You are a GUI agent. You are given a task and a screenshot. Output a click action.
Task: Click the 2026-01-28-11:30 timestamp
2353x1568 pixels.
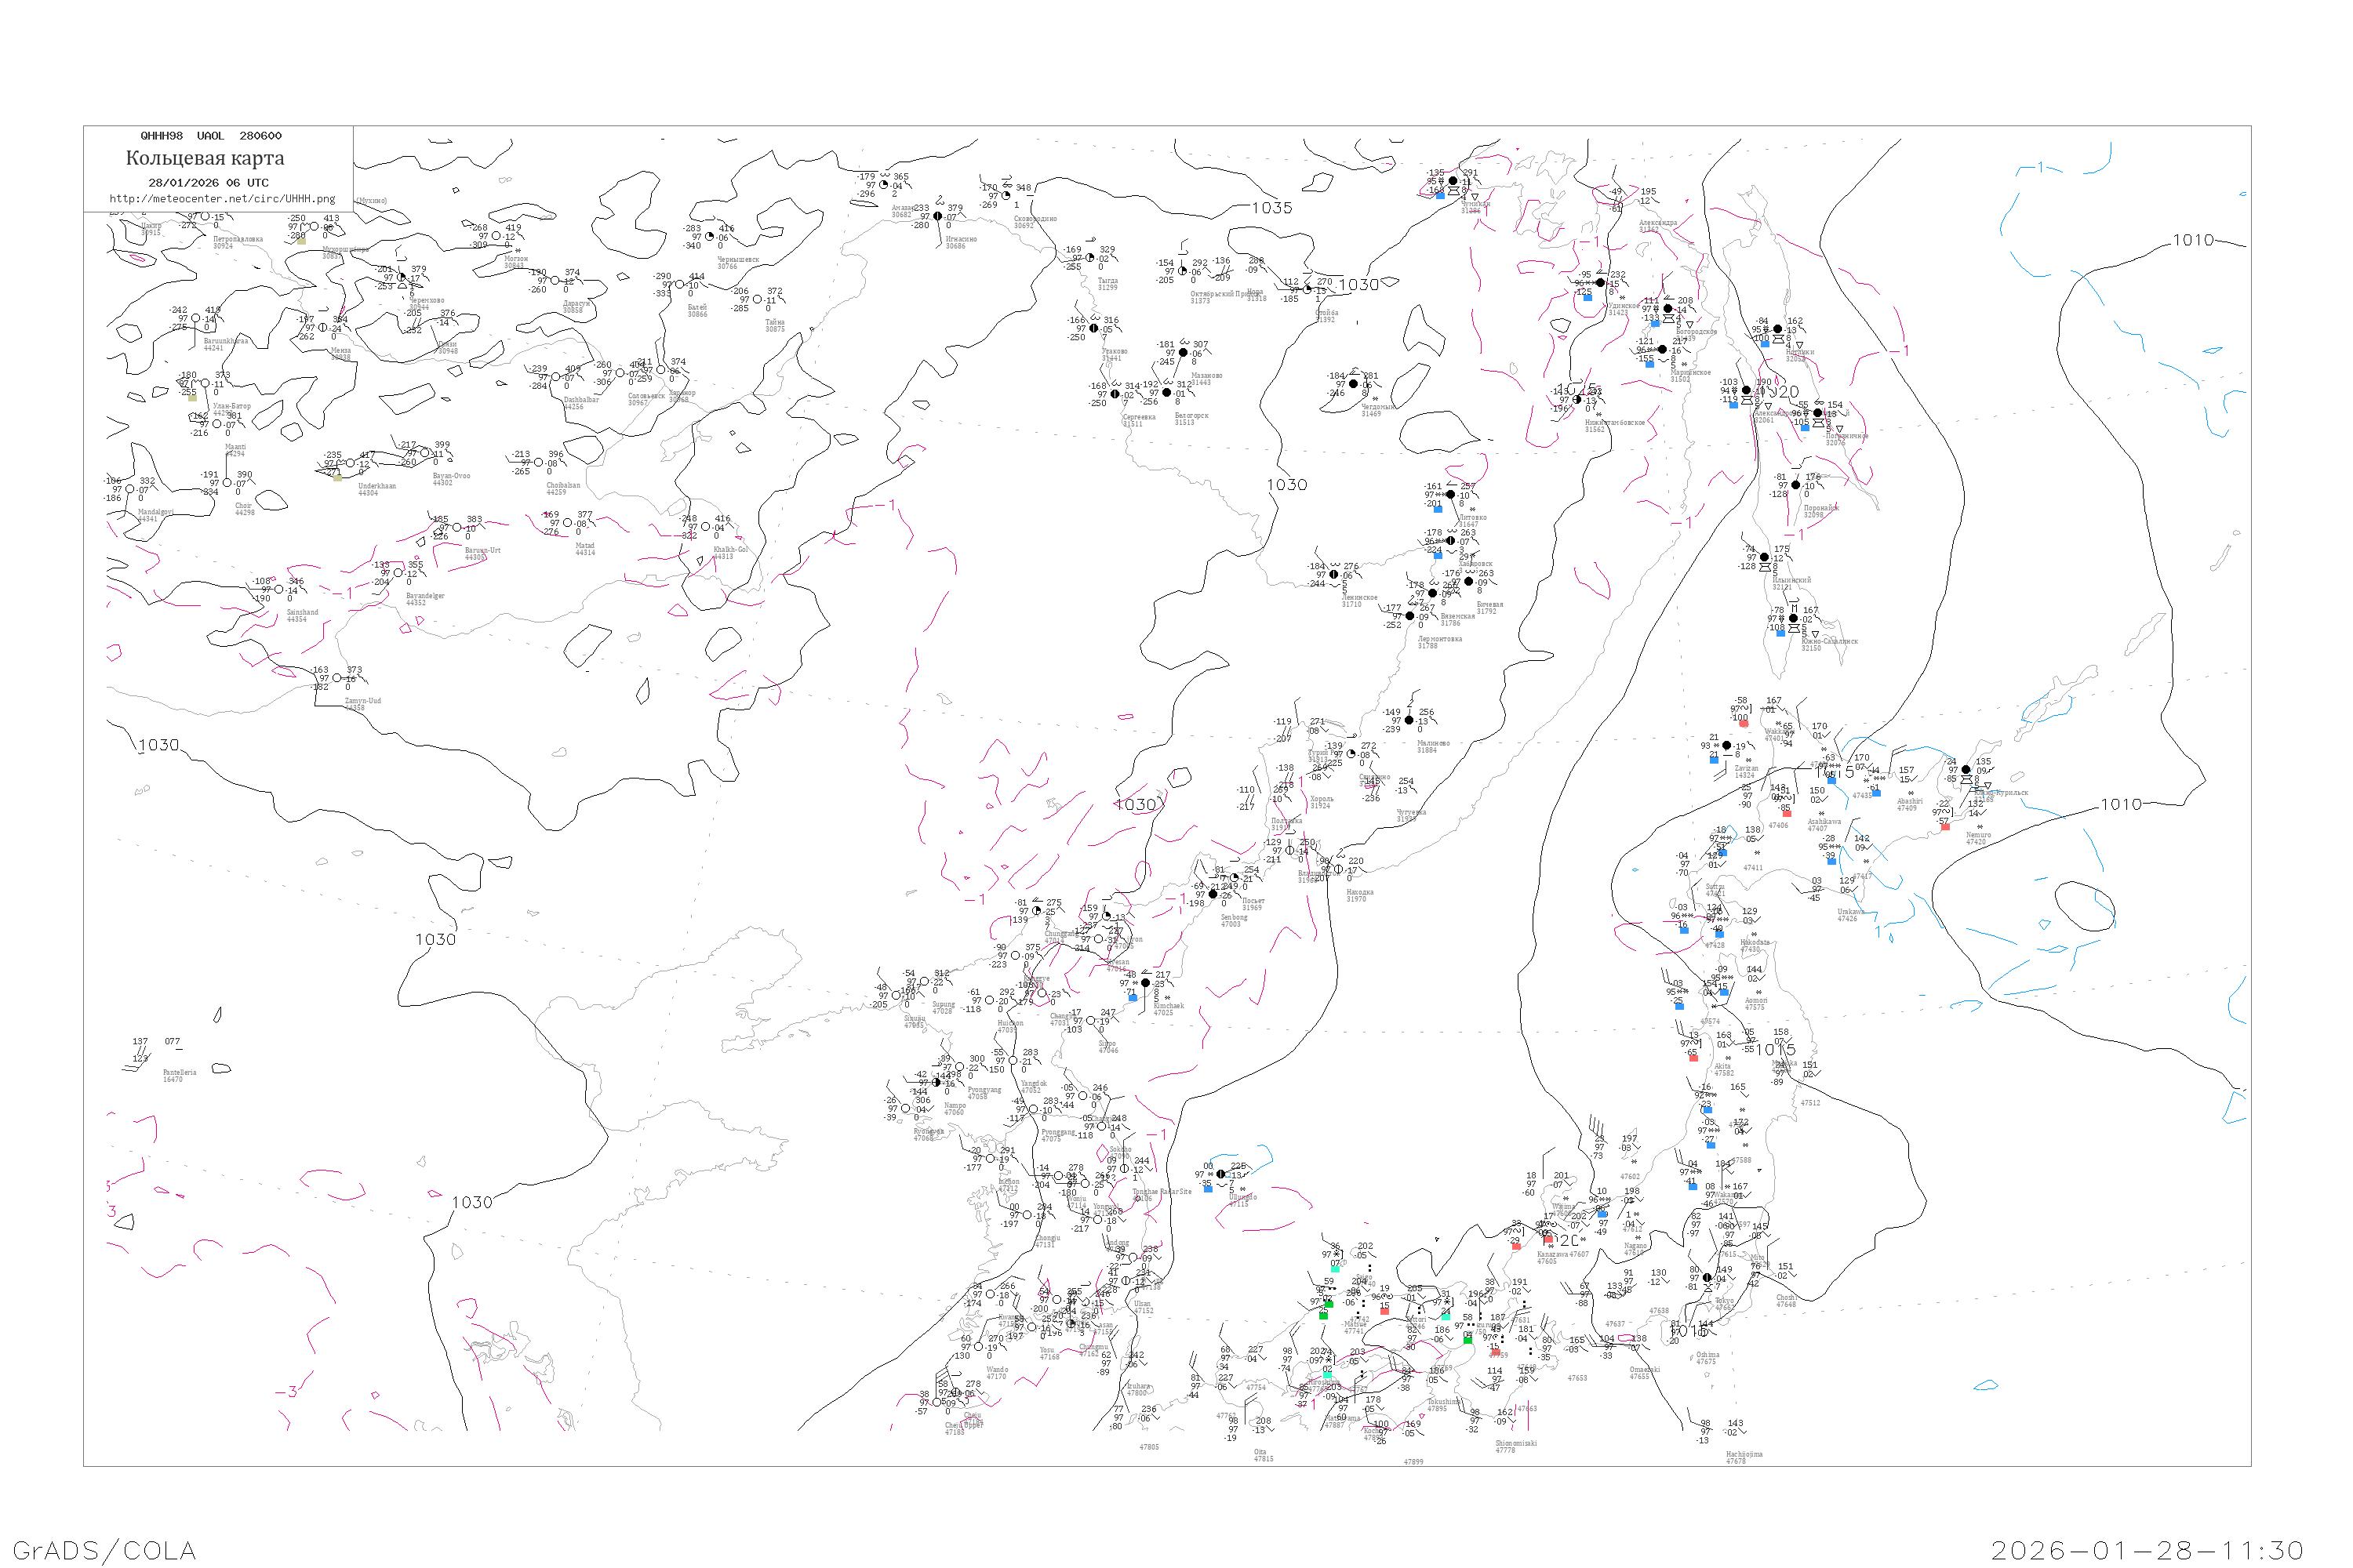[2147, 1550]
